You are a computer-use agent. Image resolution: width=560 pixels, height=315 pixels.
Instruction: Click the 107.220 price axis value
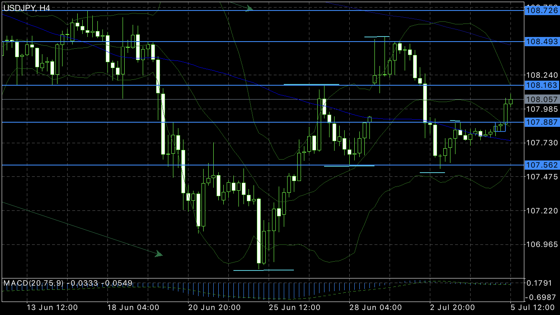click(x=542, y=211)
